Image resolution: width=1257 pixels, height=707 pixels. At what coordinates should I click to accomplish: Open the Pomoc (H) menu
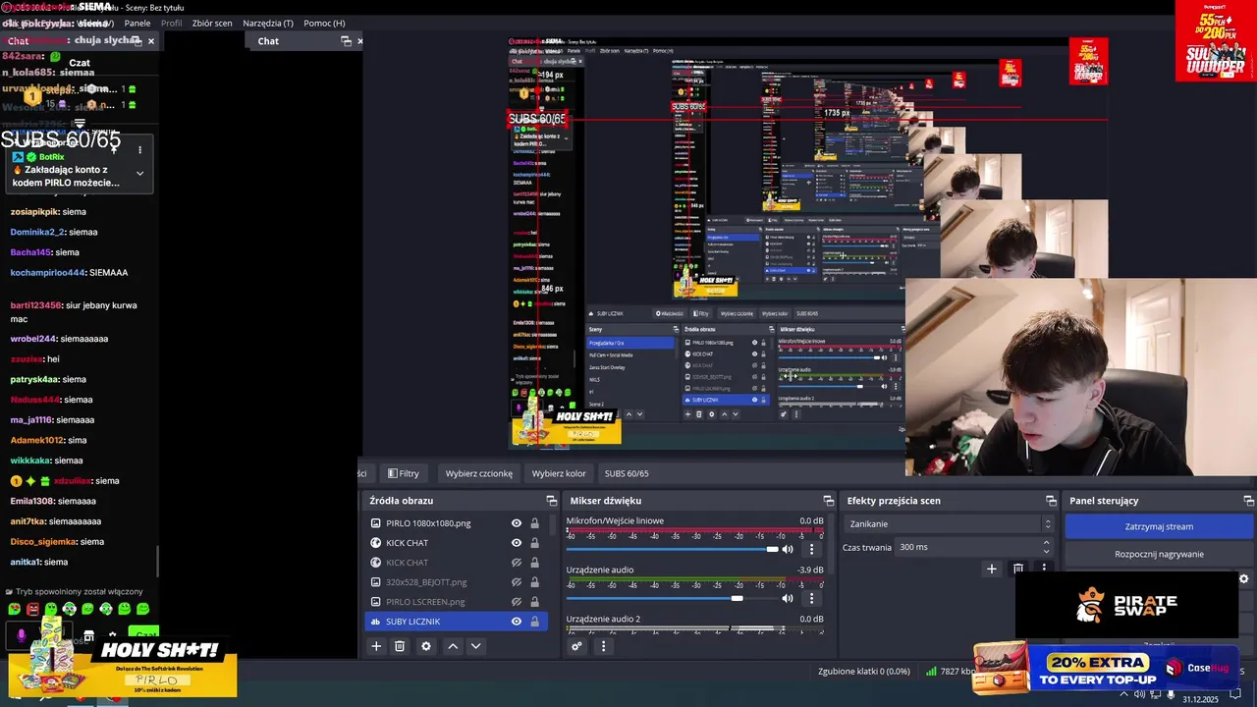coord(324,23)
